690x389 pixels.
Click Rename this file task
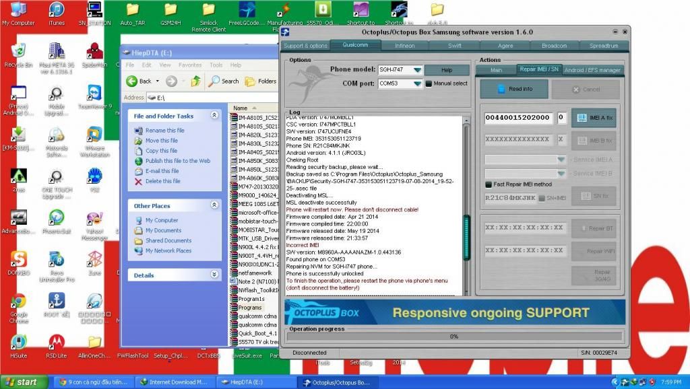[164, 130]
